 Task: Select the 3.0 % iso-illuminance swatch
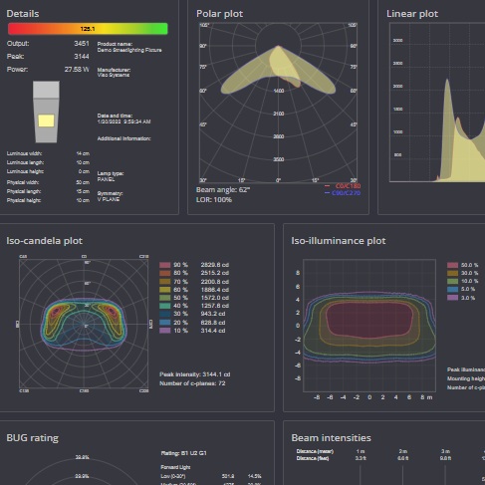(452, 298)
